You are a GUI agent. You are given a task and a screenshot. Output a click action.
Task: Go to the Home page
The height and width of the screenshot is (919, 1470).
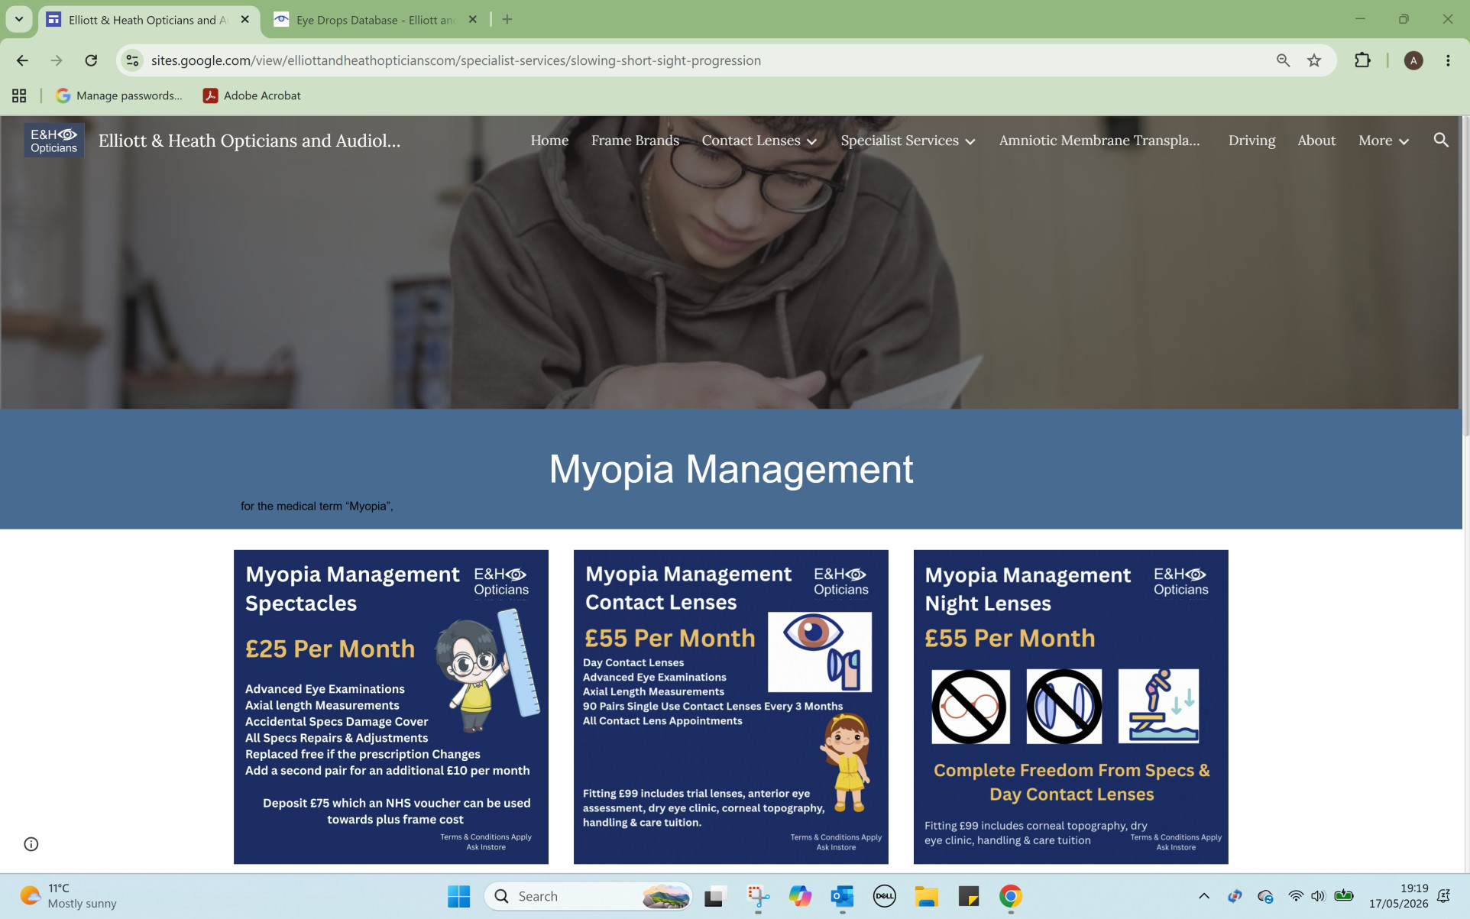pyautogui.click(x=549, y=141)
